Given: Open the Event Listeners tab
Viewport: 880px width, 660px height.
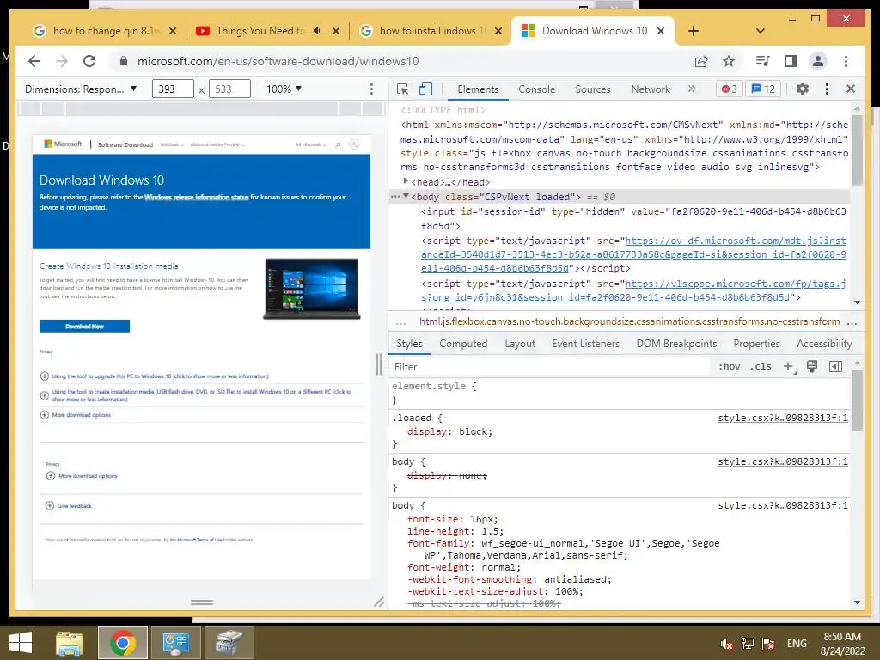Looking at the screenshot, I should pyautogui.click(x=585, y=344).
